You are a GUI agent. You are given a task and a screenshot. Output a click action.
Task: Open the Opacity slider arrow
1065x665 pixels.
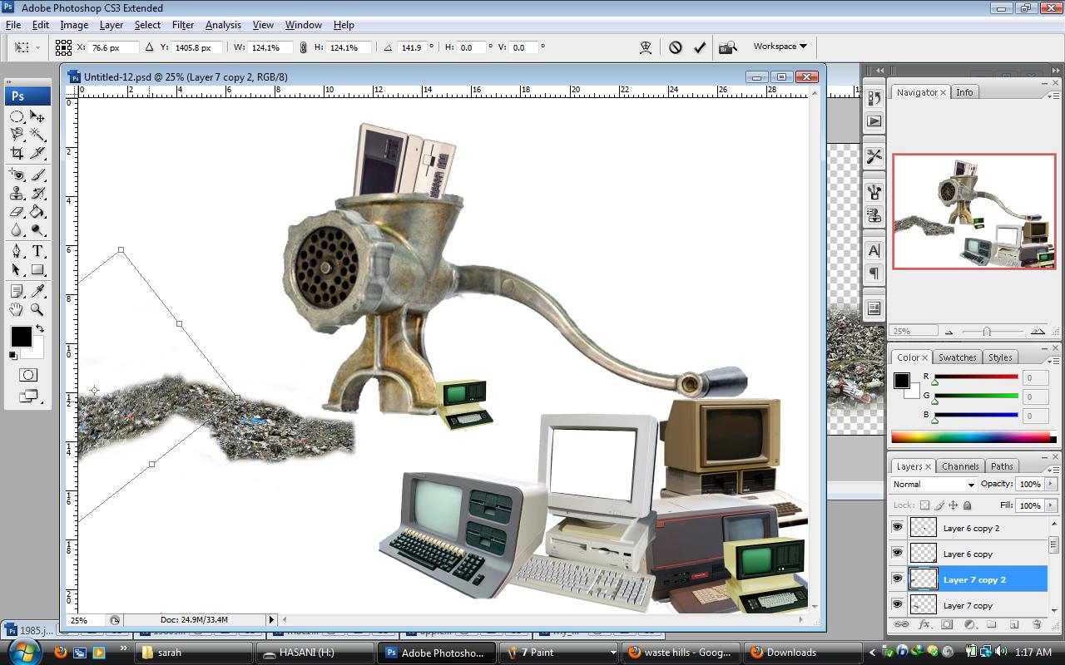(1051, 484)
